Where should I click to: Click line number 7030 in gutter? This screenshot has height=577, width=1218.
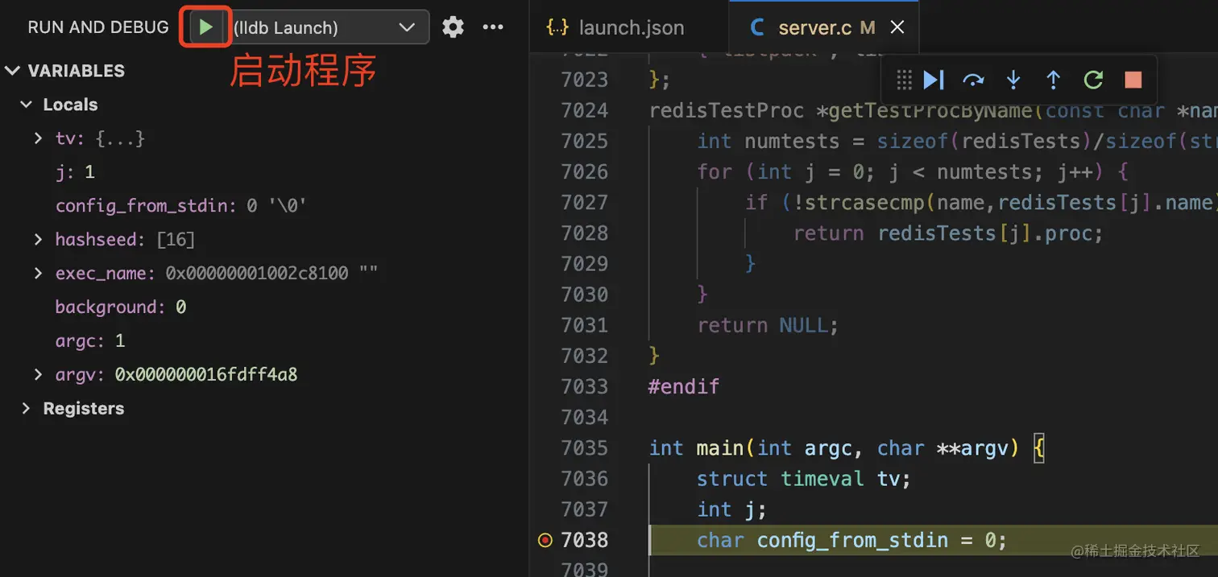point(584,295)
